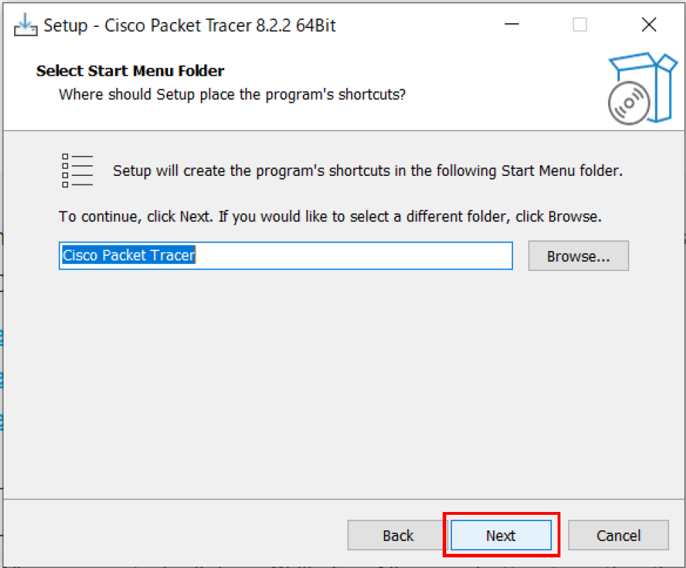Click blank space inside the folder name field
686x568 pixels.
coord(355,256)
